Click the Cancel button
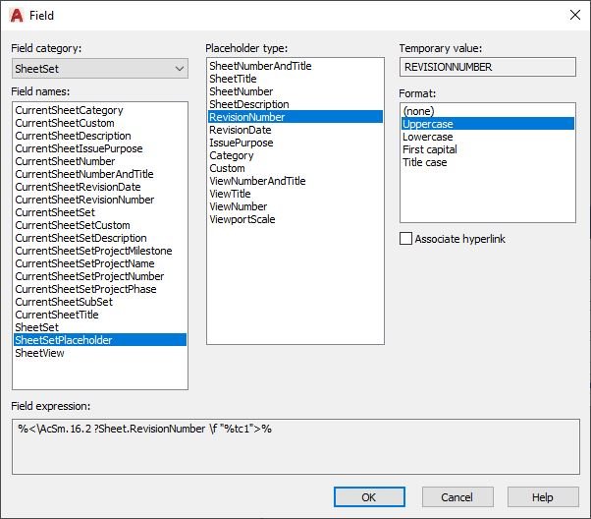Viewport: 591px width, 519px height. (x=457, y=496)
